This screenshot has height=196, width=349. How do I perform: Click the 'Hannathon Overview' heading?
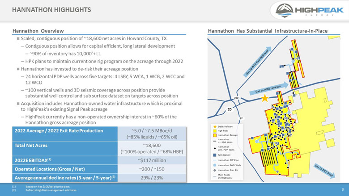tap(38, 31)
